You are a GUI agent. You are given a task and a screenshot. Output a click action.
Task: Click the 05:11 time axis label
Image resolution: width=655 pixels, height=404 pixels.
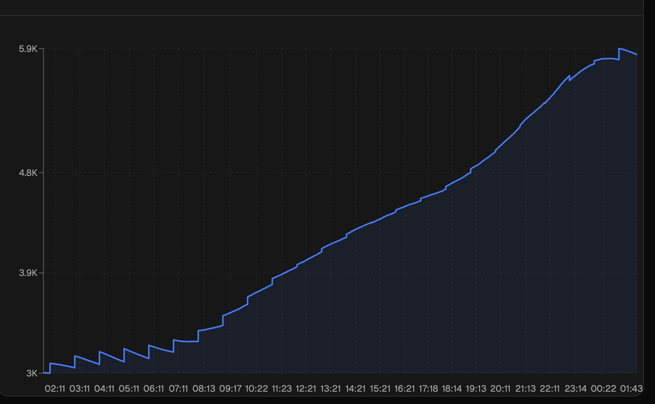tap(129, 389)
